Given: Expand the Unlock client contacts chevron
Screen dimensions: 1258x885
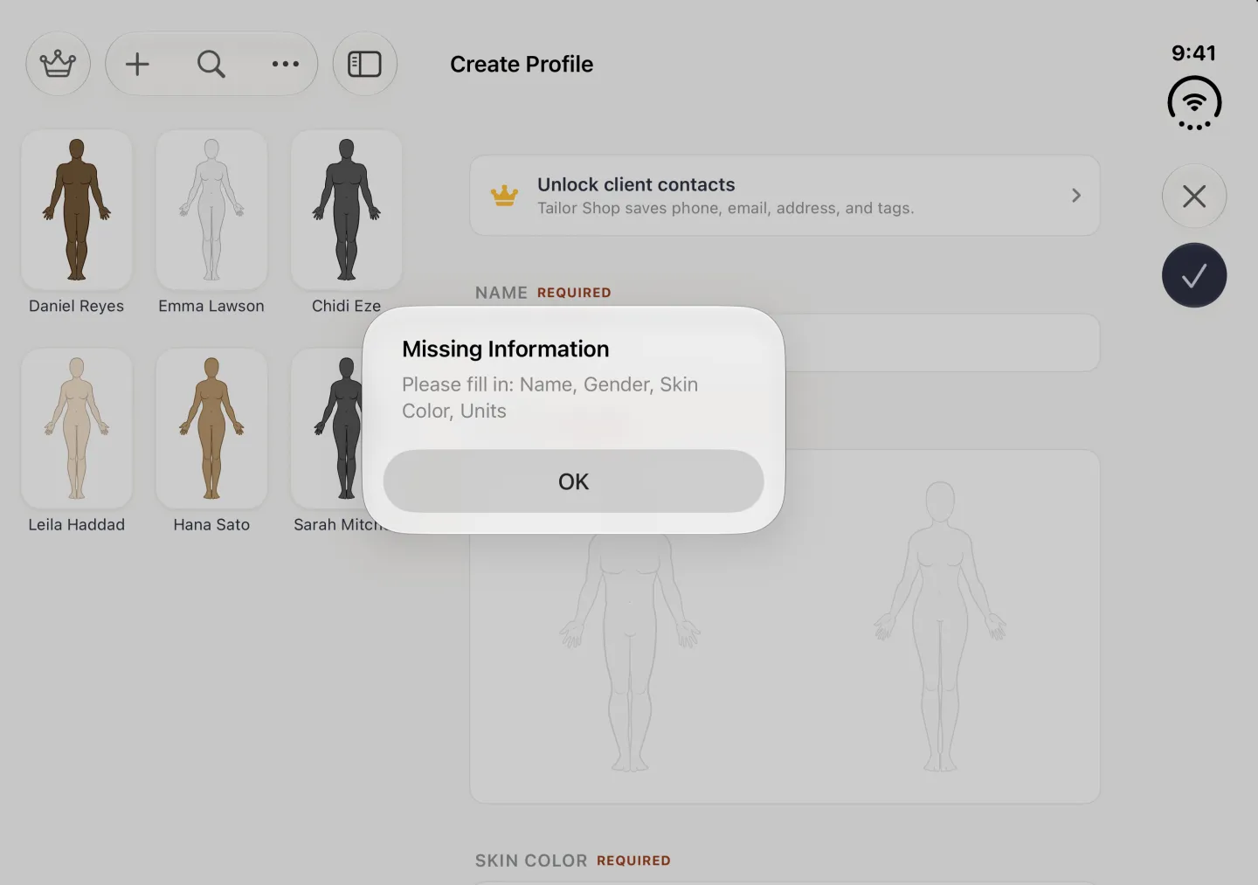Looking at the screenshot, I should pos(1075,196).
